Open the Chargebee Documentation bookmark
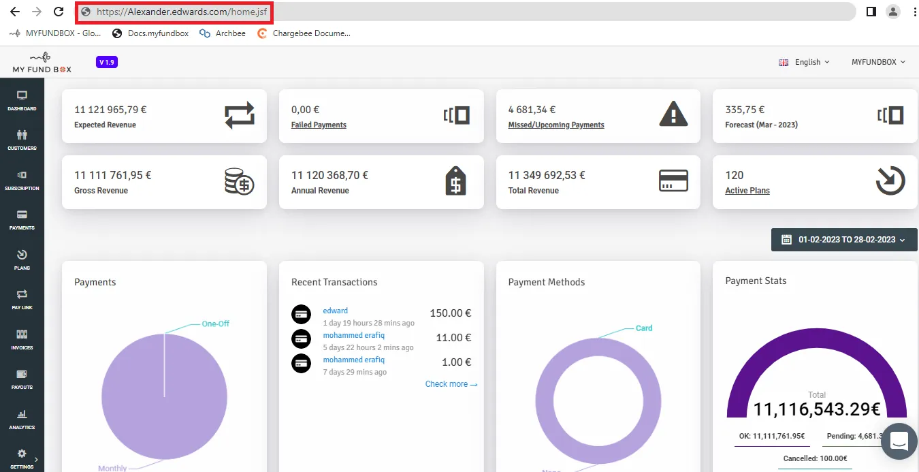The width and height of the screenshot is (919, 472). (304, 33)
